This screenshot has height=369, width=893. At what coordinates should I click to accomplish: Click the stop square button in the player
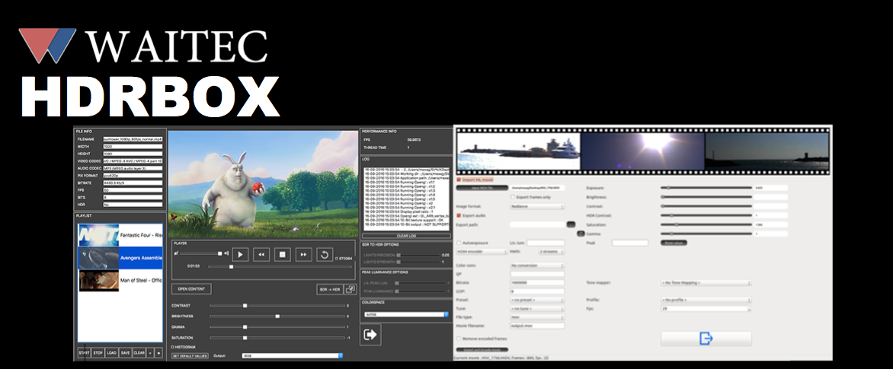282,254
